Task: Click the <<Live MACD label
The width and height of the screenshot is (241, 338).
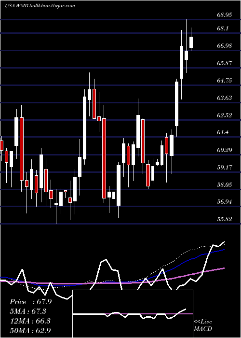Action: pos(203,325)
